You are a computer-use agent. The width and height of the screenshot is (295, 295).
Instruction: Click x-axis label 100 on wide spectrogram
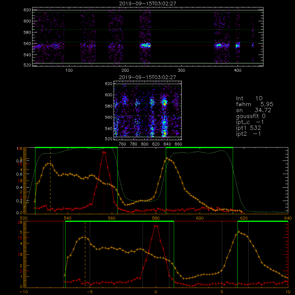point(69,71)
